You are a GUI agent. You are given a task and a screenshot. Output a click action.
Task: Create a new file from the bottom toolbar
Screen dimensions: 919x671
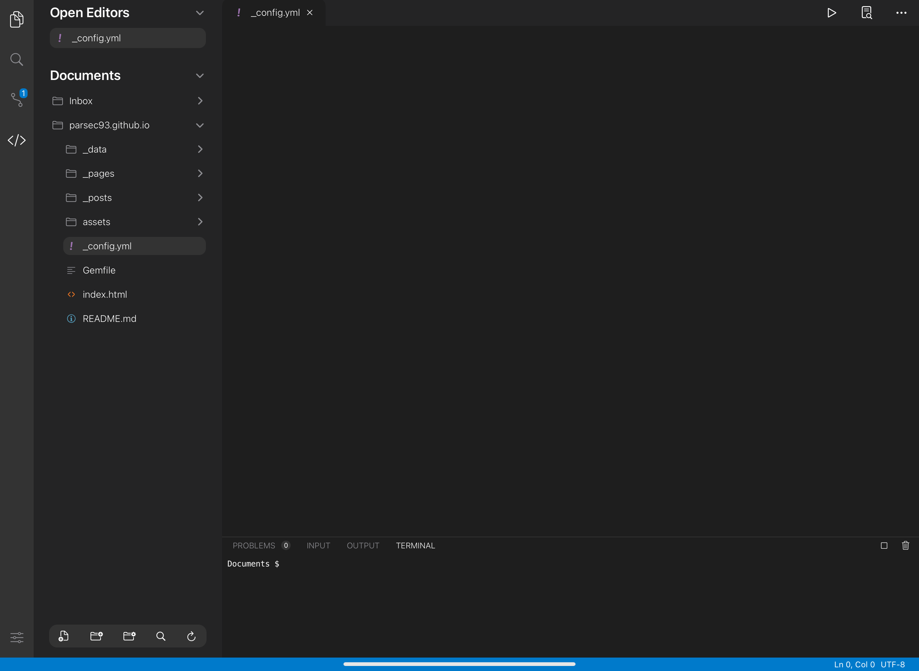coord(63,636)
